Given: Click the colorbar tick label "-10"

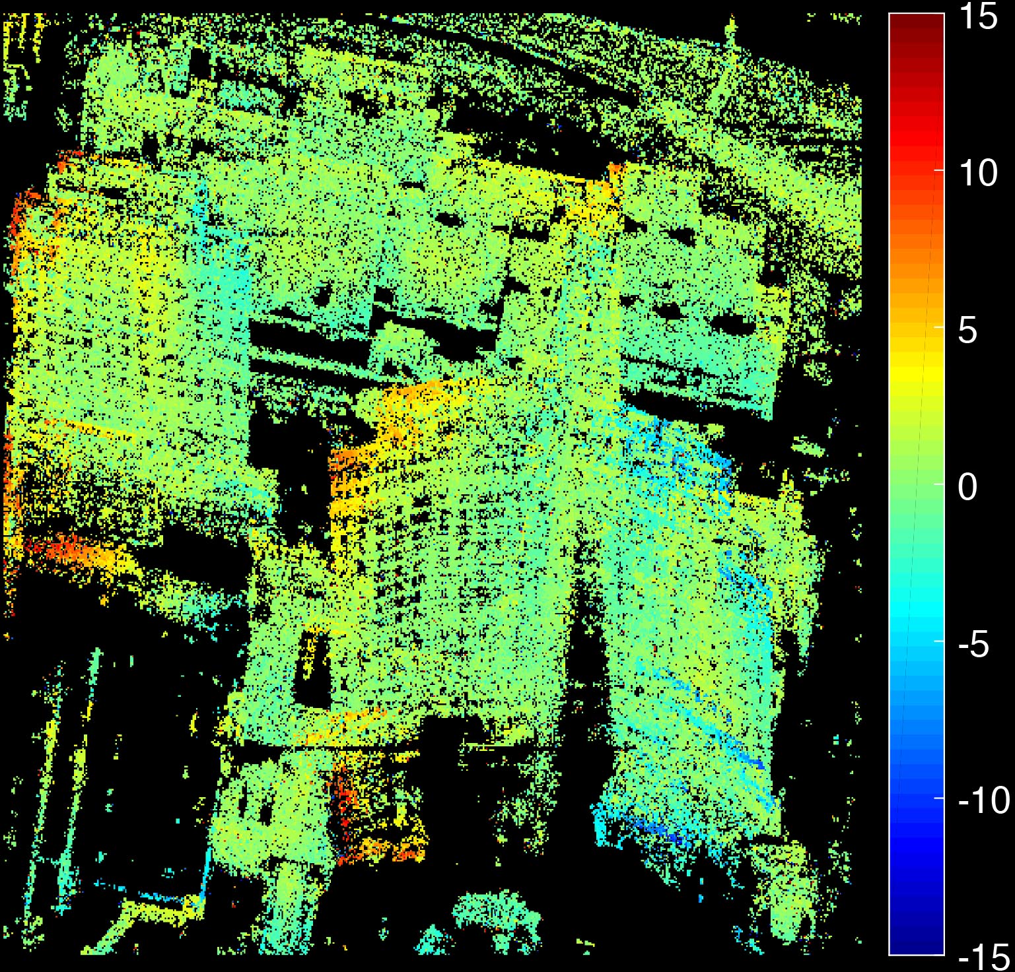Looking at the screenshot, I should (984, 800).
